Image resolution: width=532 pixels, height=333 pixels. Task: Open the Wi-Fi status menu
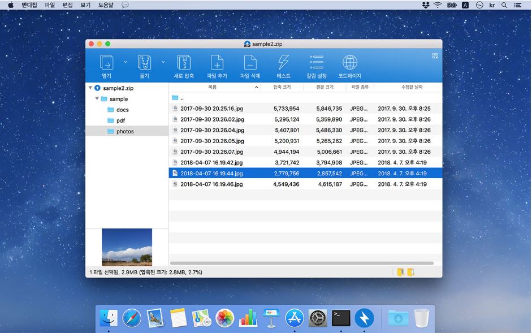tap(438, 5)
